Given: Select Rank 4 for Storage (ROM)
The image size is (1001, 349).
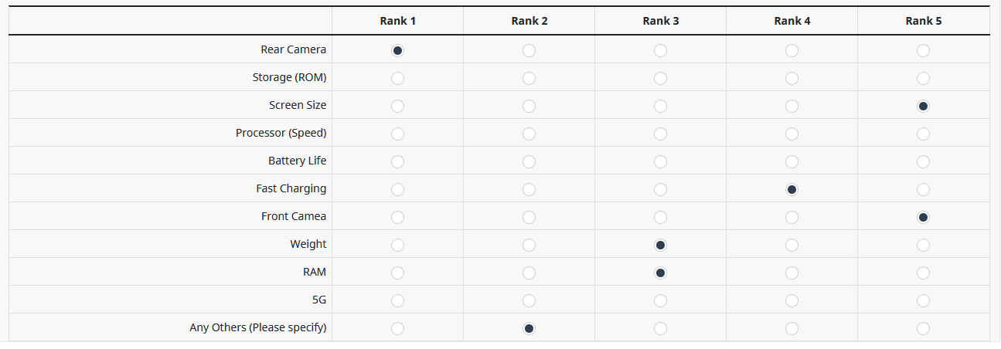Looking at the screenshot, I should click(x=792, y=79).
